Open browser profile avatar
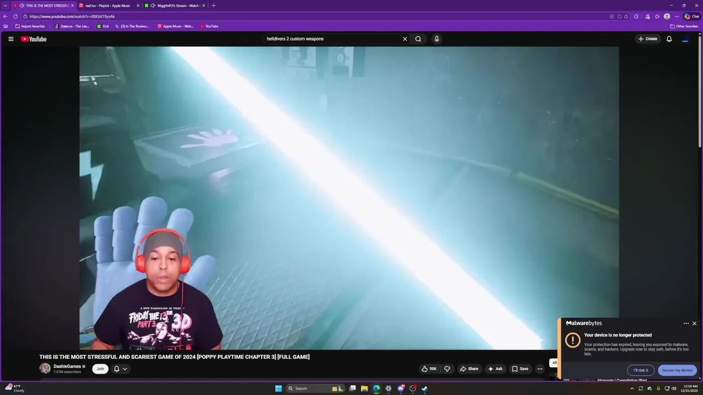 tap(667, 16)
